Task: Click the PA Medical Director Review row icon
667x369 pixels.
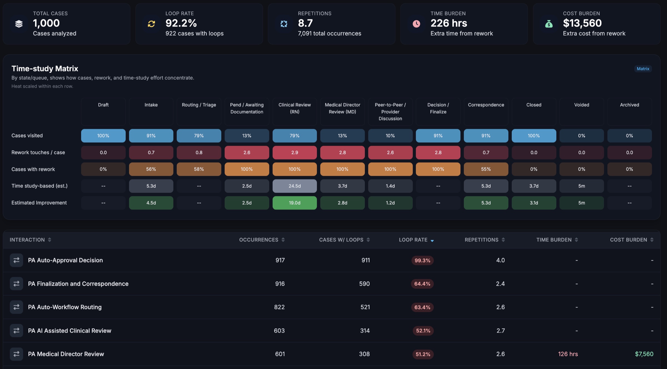Action: [x=16, y=354]
